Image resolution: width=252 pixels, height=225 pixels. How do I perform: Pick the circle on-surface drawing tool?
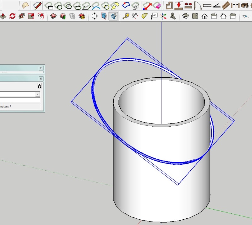tap(58, 6)
